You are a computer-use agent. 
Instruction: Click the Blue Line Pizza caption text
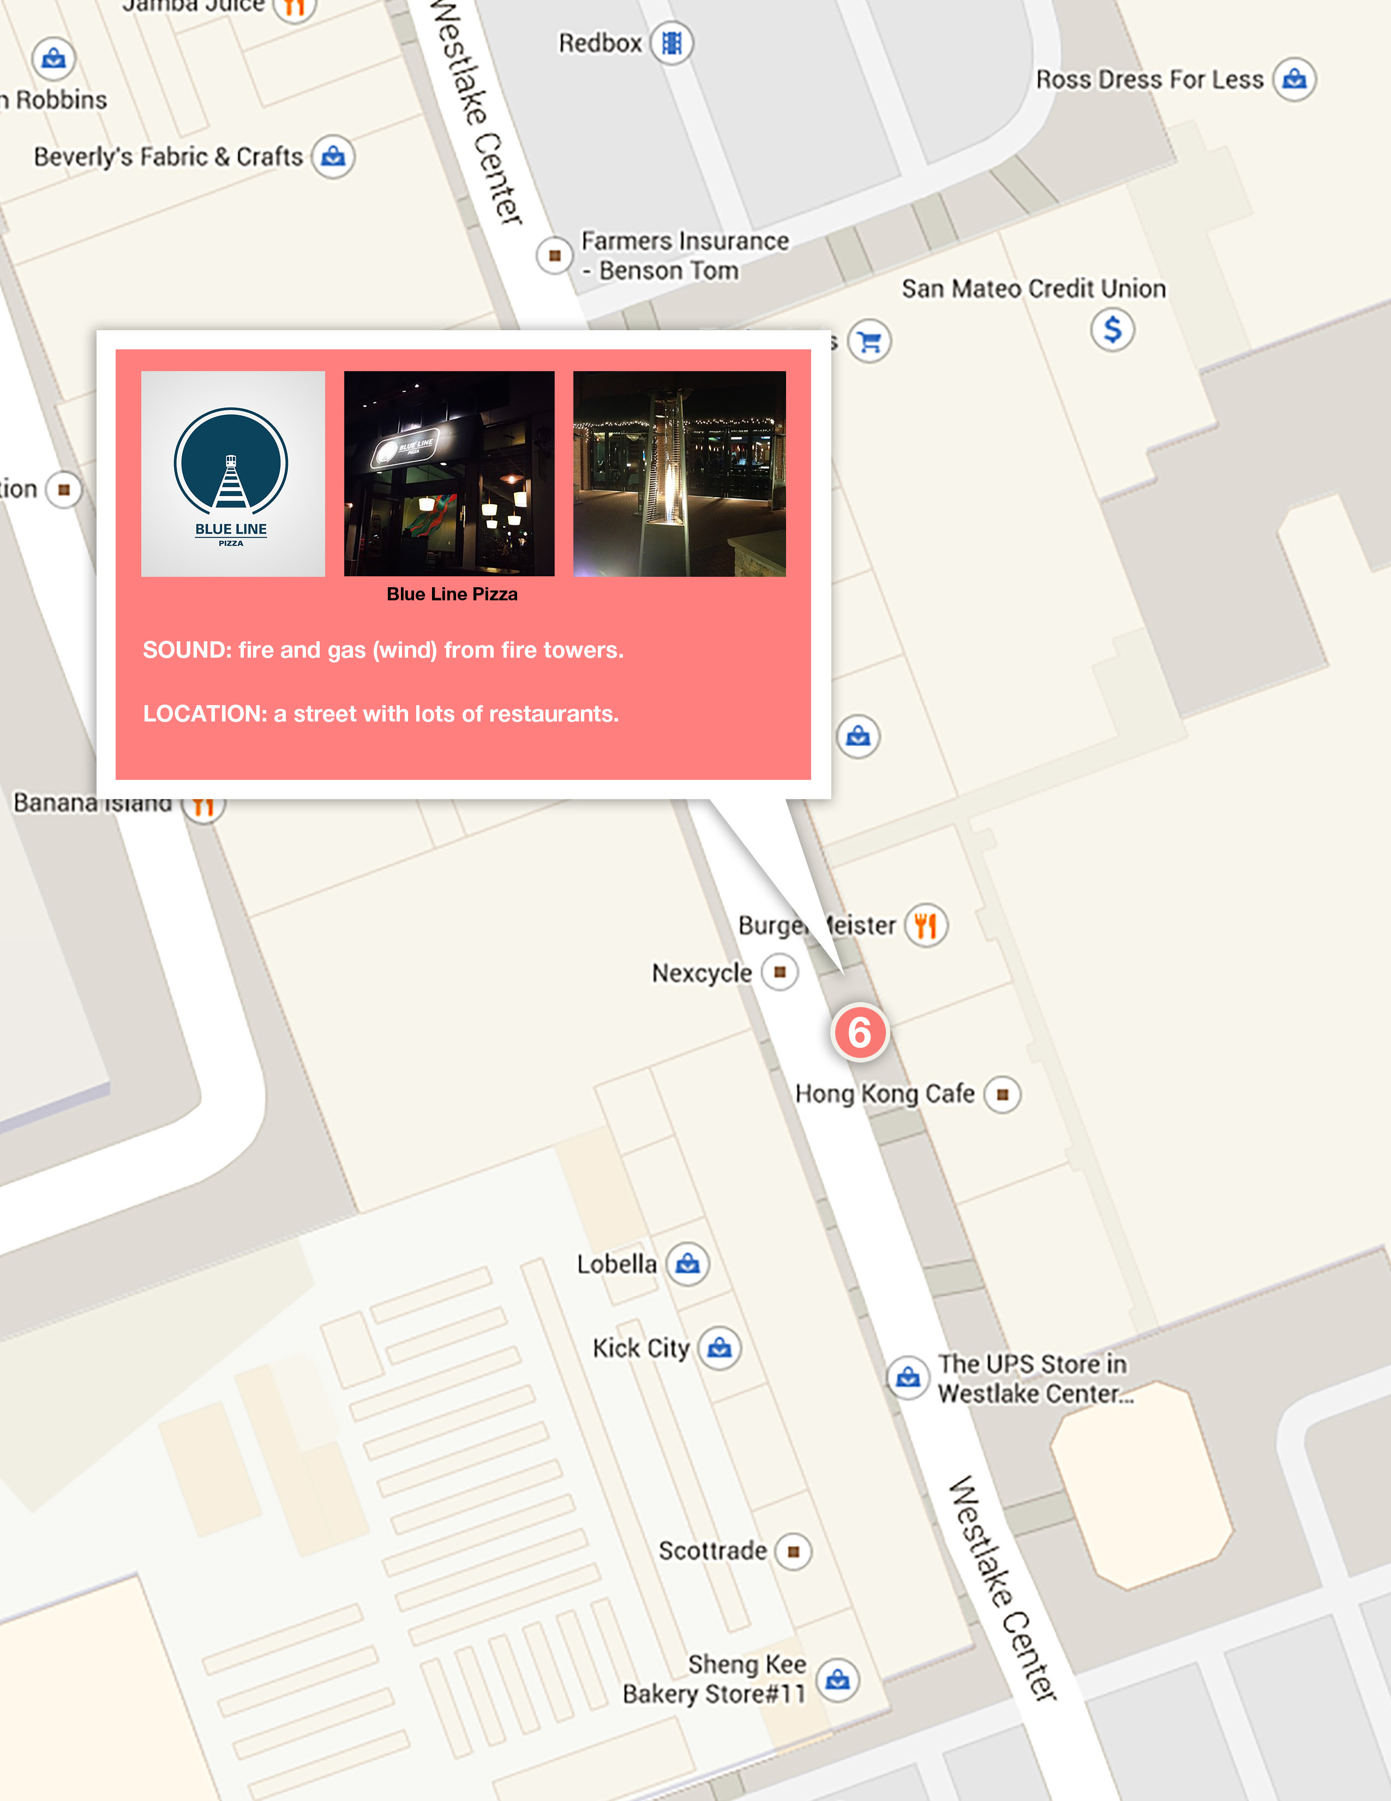click(452, 594)
